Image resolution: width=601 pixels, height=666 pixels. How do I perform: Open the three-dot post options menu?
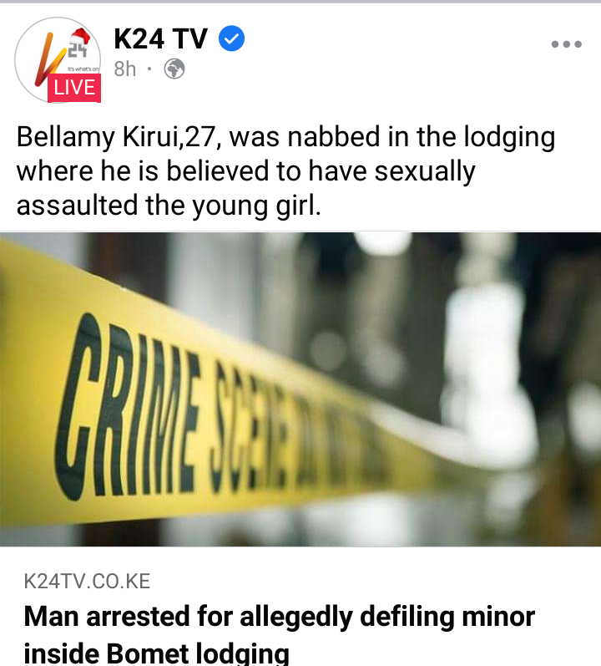click(566, 43)
